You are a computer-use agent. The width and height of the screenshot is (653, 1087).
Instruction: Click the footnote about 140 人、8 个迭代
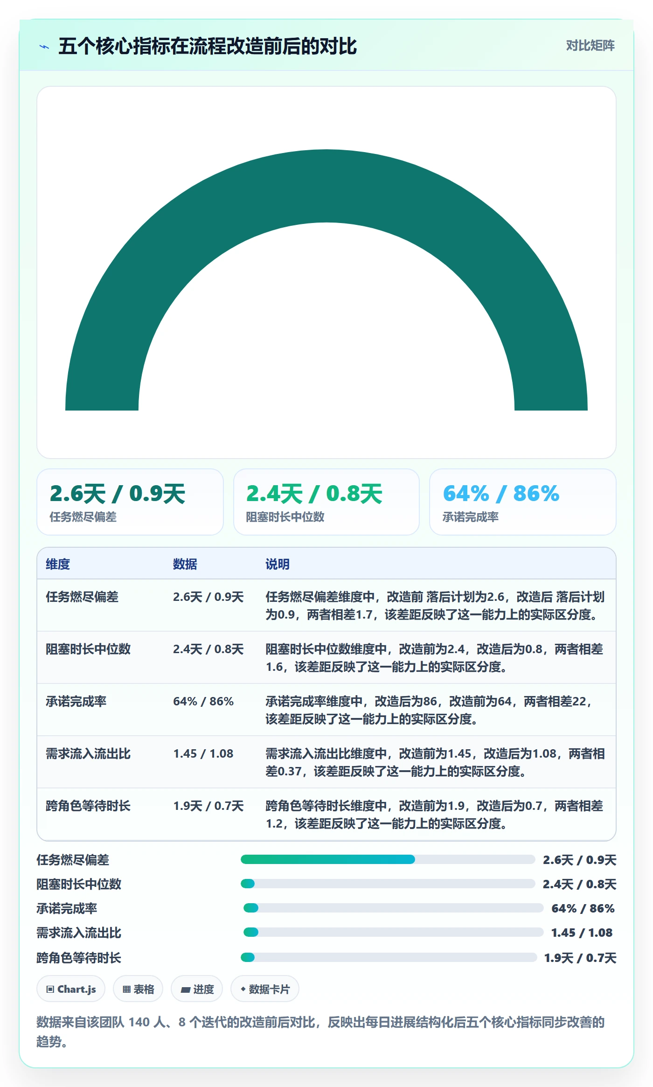(321, 1031)
